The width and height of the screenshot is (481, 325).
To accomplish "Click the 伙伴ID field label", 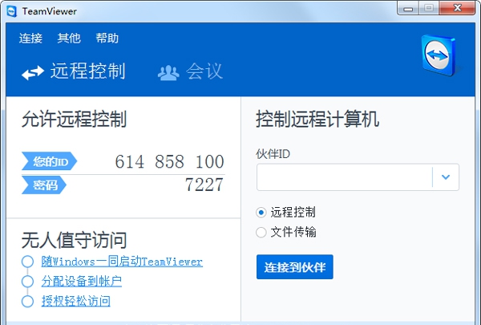I will click(273, 154).
